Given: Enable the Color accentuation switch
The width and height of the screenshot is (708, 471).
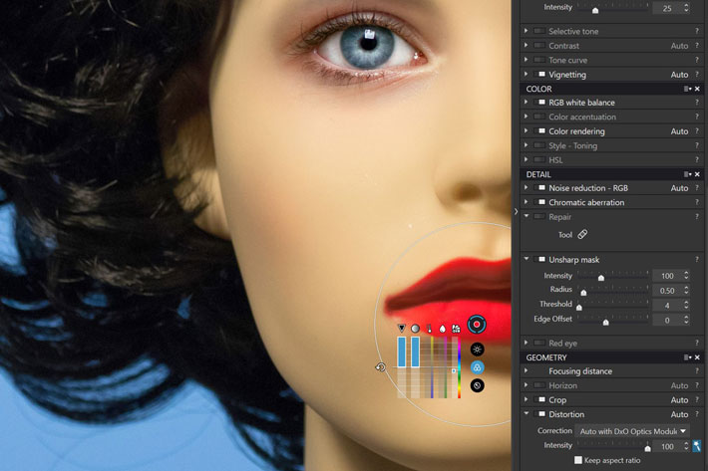Looking at the screenshot, I should coord(539,117).
